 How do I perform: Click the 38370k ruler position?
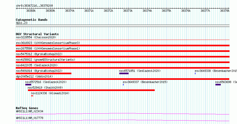[70, 11]
